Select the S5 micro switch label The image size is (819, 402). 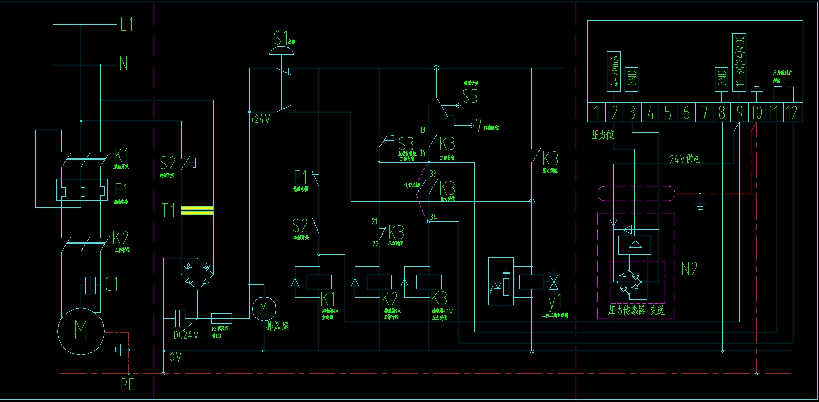470,96
